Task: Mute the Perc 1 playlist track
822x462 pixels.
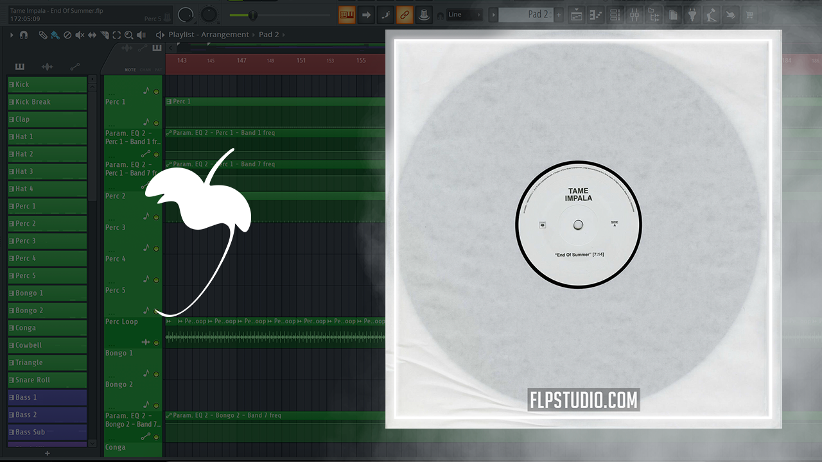Action: [156, 92]
